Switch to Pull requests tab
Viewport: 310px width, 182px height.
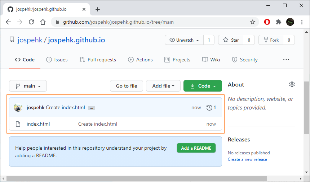point(98,60)
